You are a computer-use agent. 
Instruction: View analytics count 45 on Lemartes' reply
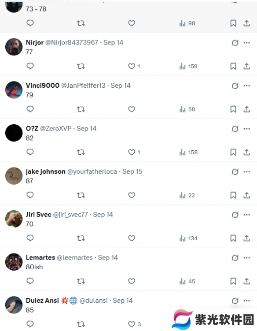point(187,281)
